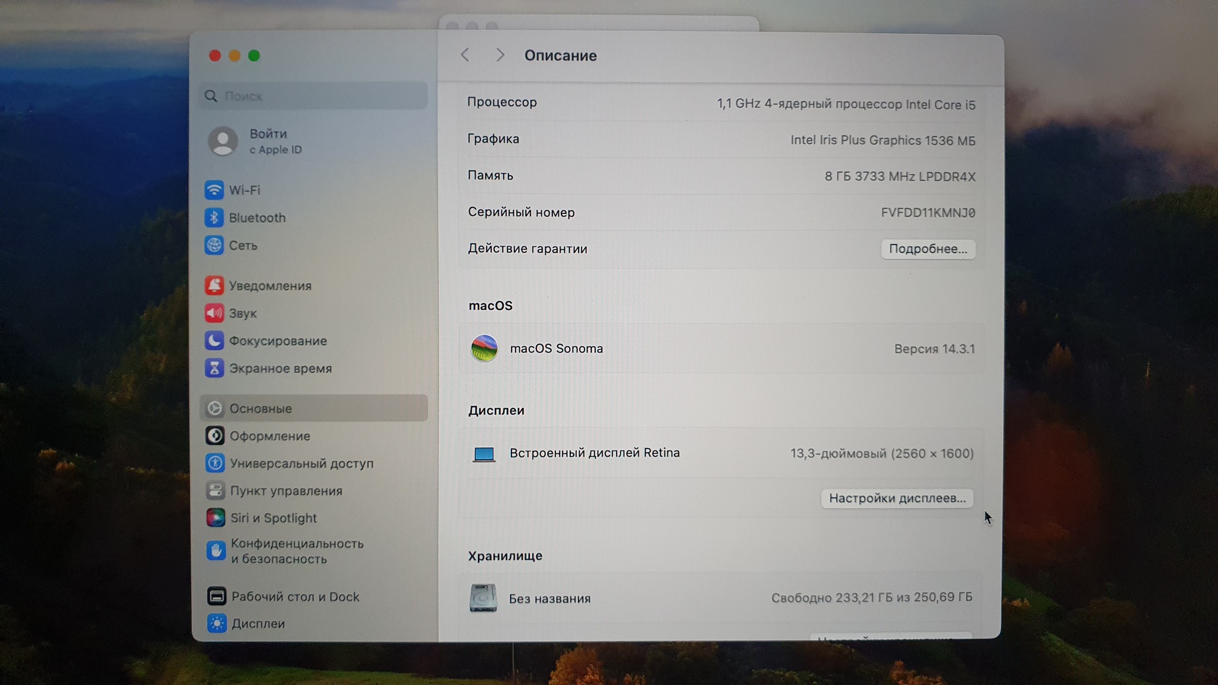Image resolution: width=1218 pixels, height=685 pixels.
Task: Open Уведомления bell icon
Action: [x=215, y=285]
